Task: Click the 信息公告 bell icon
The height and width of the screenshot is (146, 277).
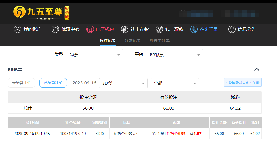Action: pos(232,29)
